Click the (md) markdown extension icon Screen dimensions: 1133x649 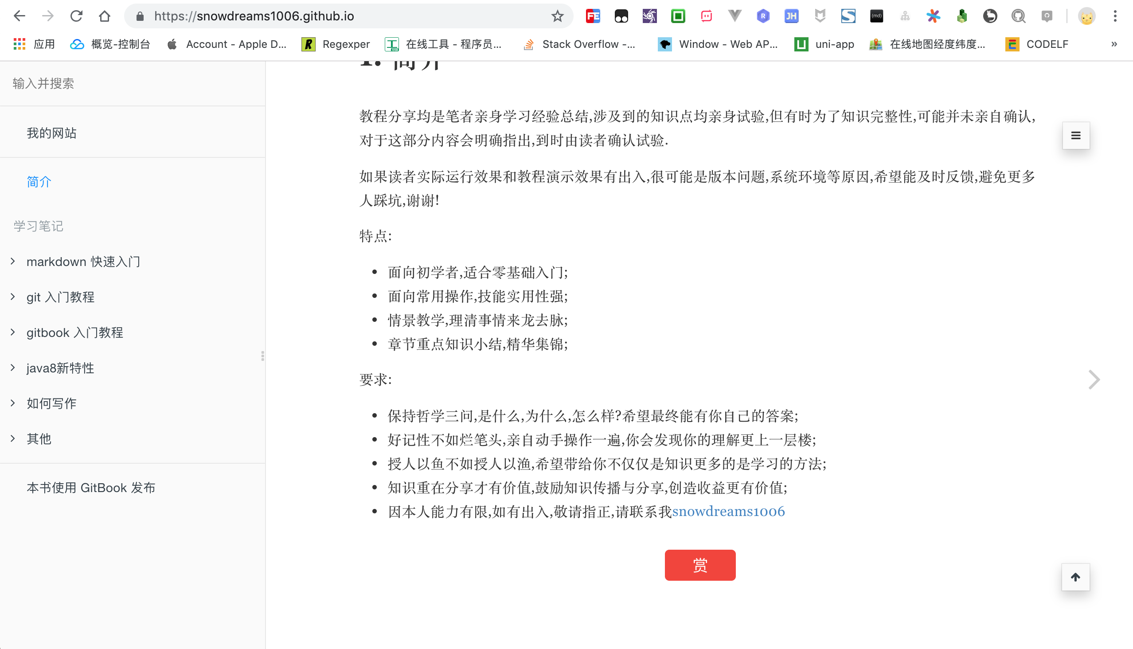coord(876,16)
